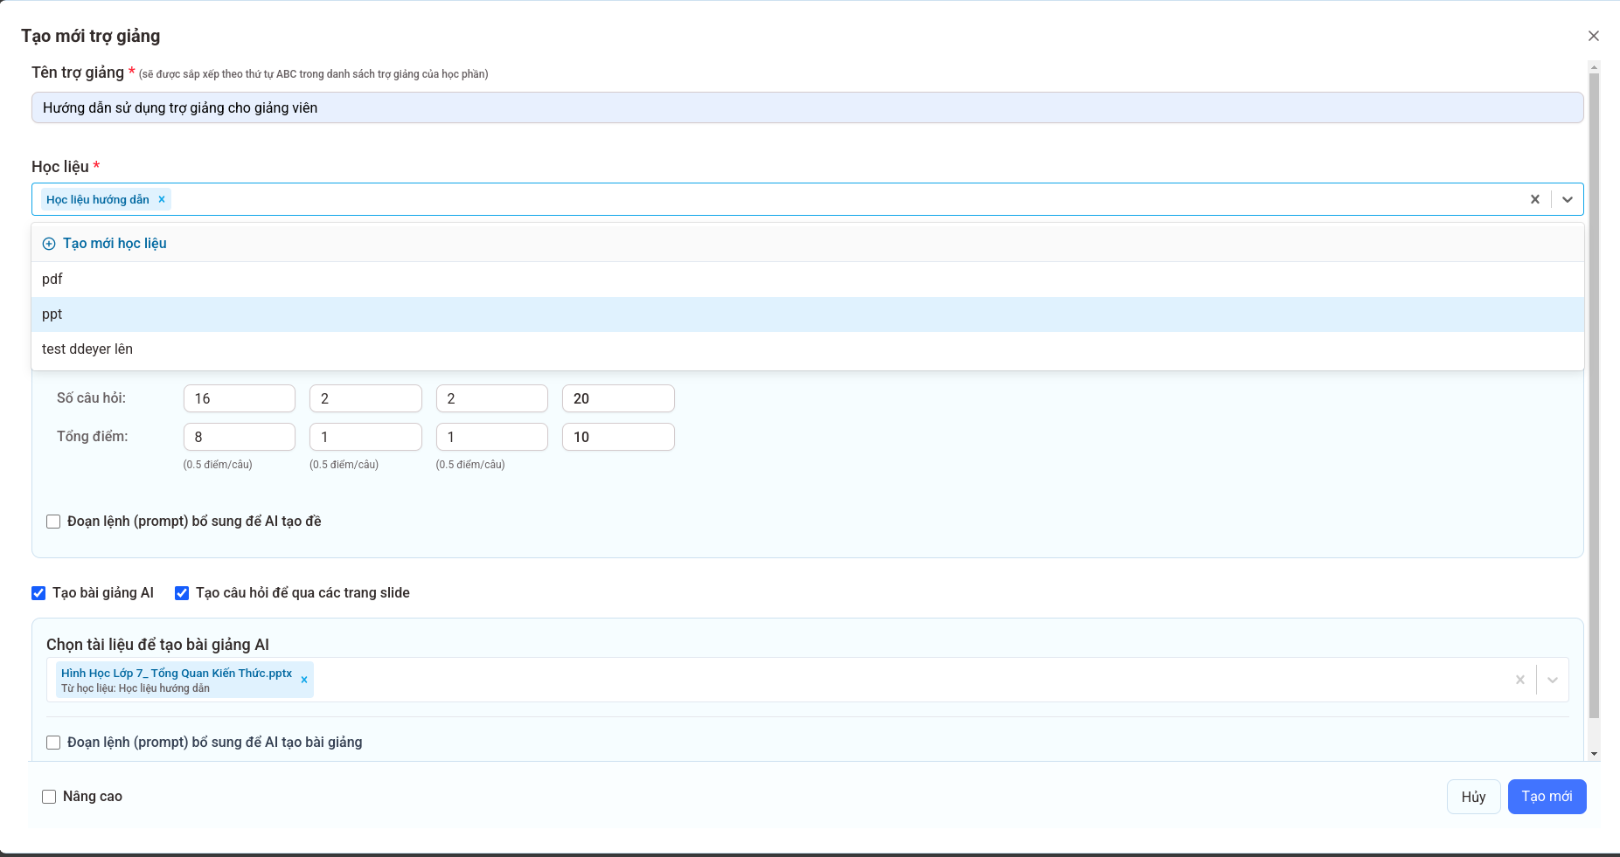Collapse the Học liệu dropdown with its chevron

point(1567,199)
